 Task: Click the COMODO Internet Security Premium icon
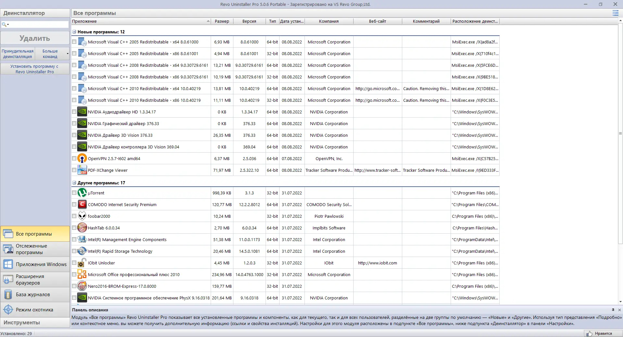tap(82, 204)
